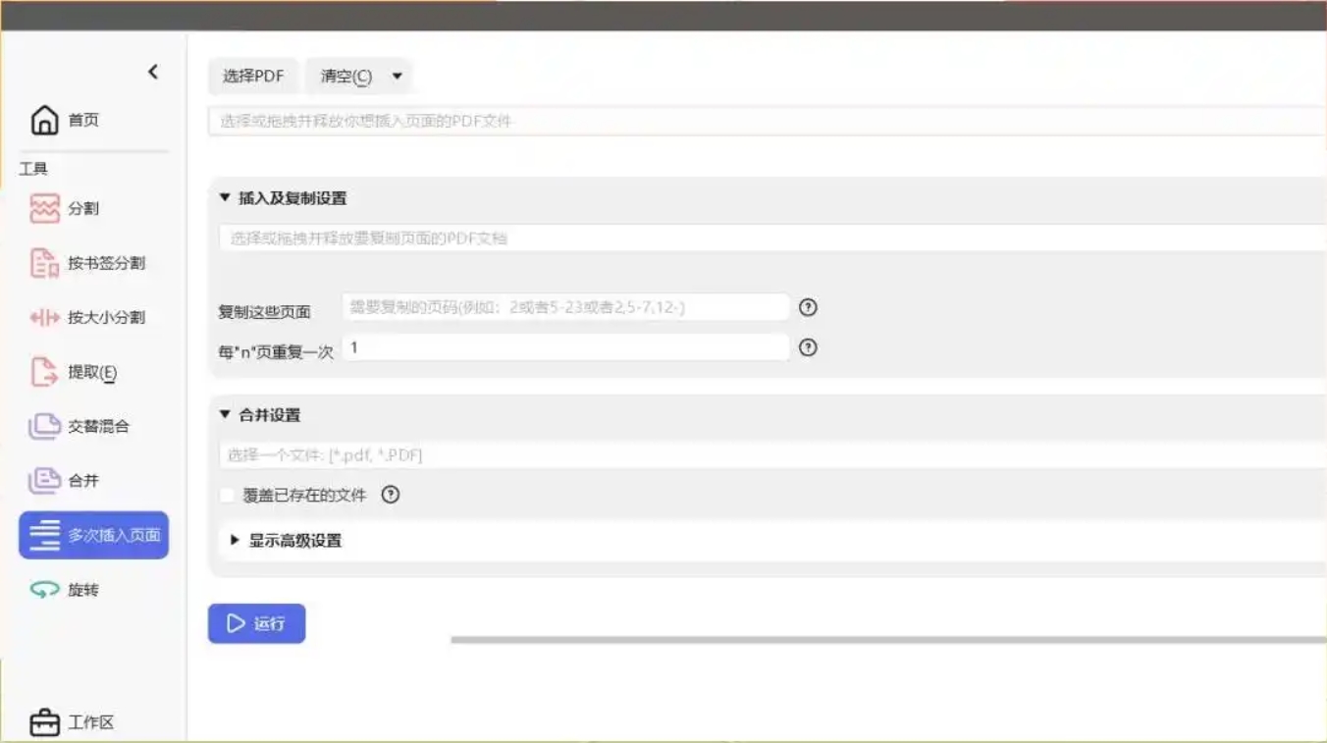Expand 显示高级设置 options
The image size is (1327, 743).
coord(235,541)
